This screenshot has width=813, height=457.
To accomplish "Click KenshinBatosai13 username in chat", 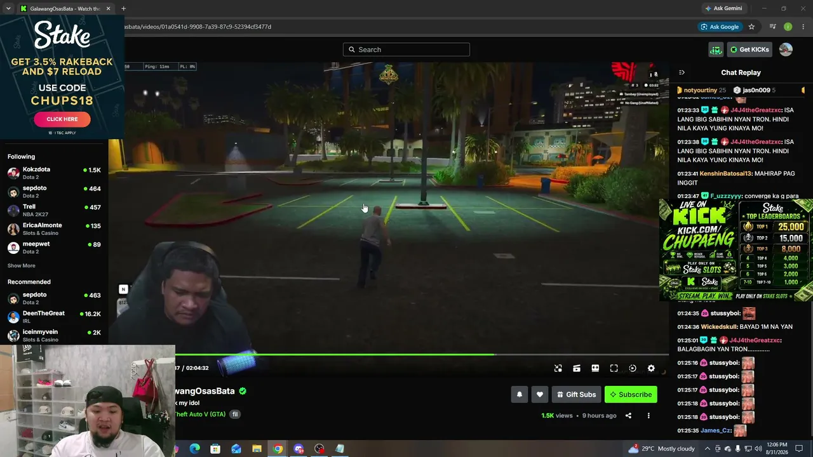I will click(x=725, y=173).
